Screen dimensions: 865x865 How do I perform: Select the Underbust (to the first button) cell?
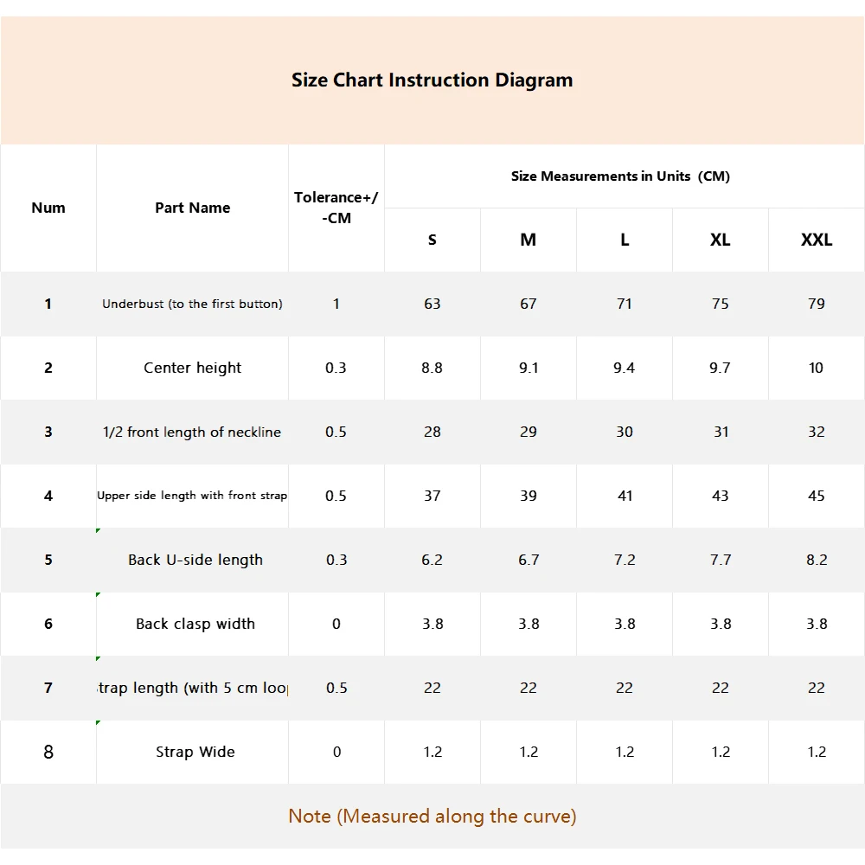[193, 304]
